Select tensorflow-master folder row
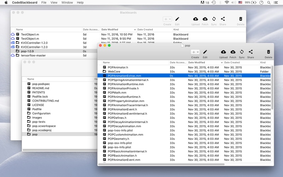283x177 pixels. point(54,56)
